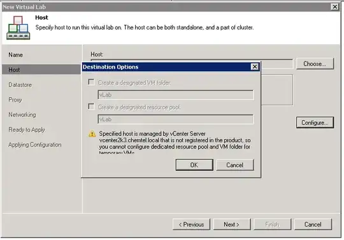Cancel the Destination Options dialog
The width and height of the screenshot is (344, 240).
tap(235, 165)
